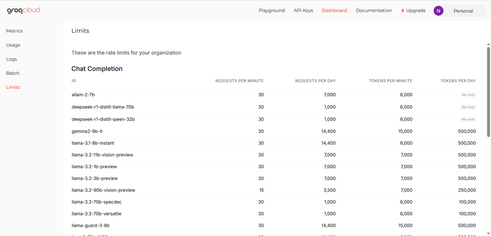
Task: Click the page scrollbar thumb
Action: pos(488,92)
